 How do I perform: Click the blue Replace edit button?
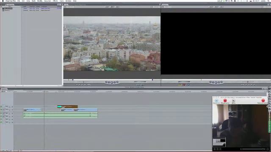pyautogui.click(x=188, y=85)
